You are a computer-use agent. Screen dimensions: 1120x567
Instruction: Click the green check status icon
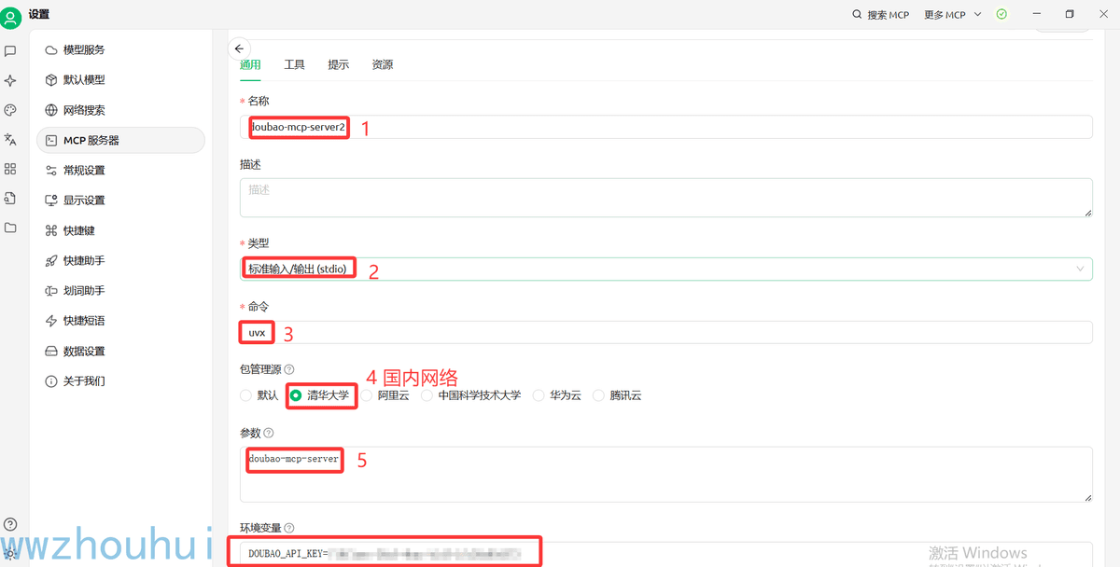pos(1001,15)
